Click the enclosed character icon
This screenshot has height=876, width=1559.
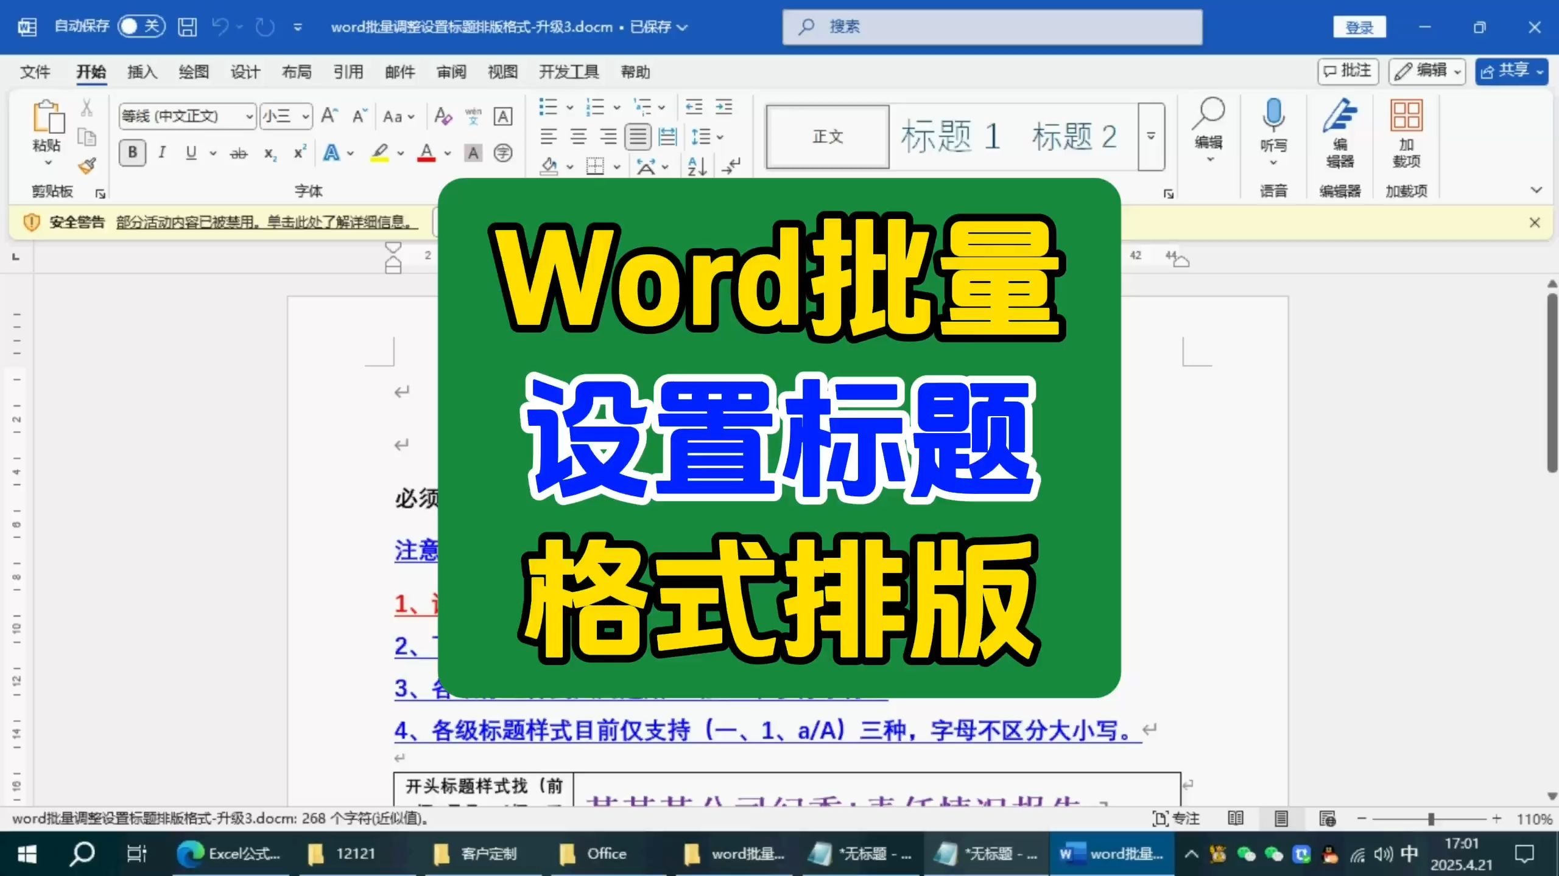coord(503,153)
